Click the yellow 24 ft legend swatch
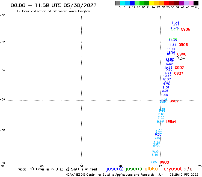Image resolution: width=202 pixels, height=177 pixels. (x=152, y=3)
